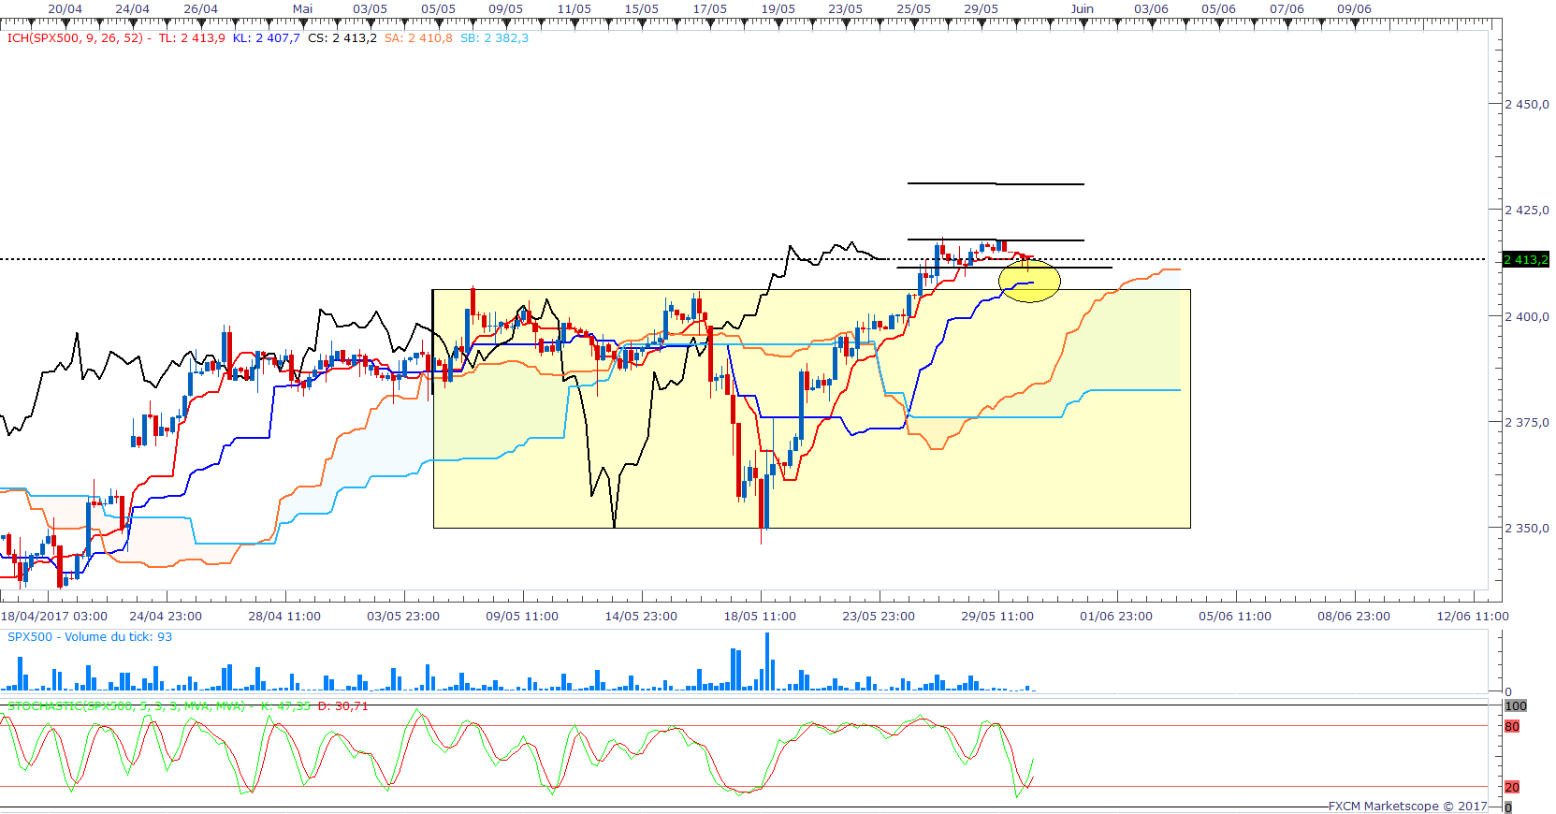
Task: Click the 15/05 date in top axis
Action: pyautogui.click(x=641, y=9)
